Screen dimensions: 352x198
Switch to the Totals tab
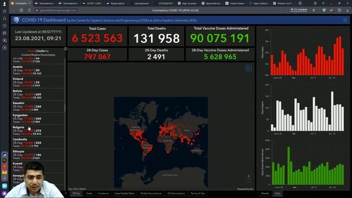(x=89, y=193)
